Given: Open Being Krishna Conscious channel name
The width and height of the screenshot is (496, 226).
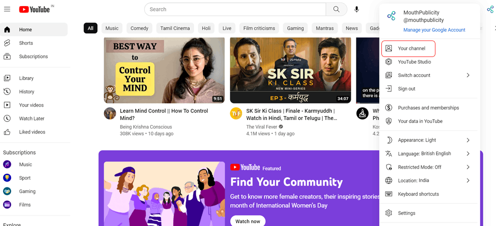Looking at the screenshot, I should [146, 126].
